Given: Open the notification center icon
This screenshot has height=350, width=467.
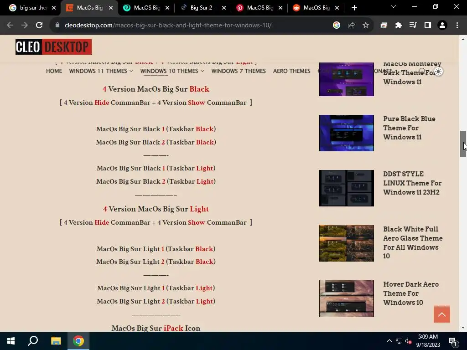Looking at the screenshot, I should point(453,341).
